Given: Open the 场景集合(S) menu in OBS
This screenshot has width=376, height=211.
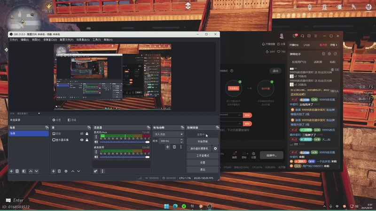Looking at the screenshot, I should pyautogui.click(x=83, y=40).
